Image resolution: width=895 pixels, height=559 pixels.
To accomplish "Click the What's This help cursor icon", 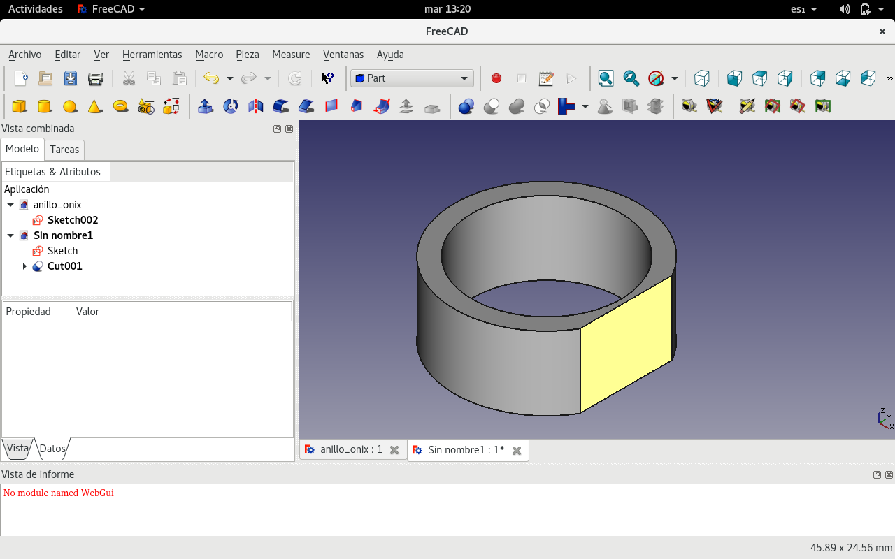I will tap(327, 78).
